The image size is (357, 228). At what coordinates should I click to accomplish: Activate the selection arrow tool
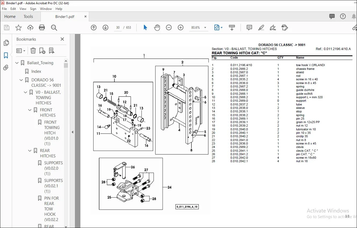pos(145,28)
